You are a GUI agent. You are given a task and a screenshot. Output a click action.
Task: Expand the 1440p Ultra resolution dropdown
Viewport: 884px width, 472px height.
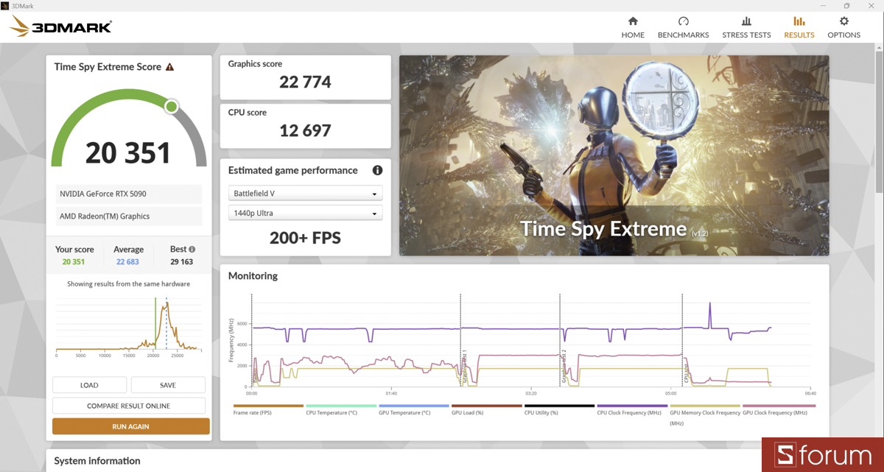305,214
